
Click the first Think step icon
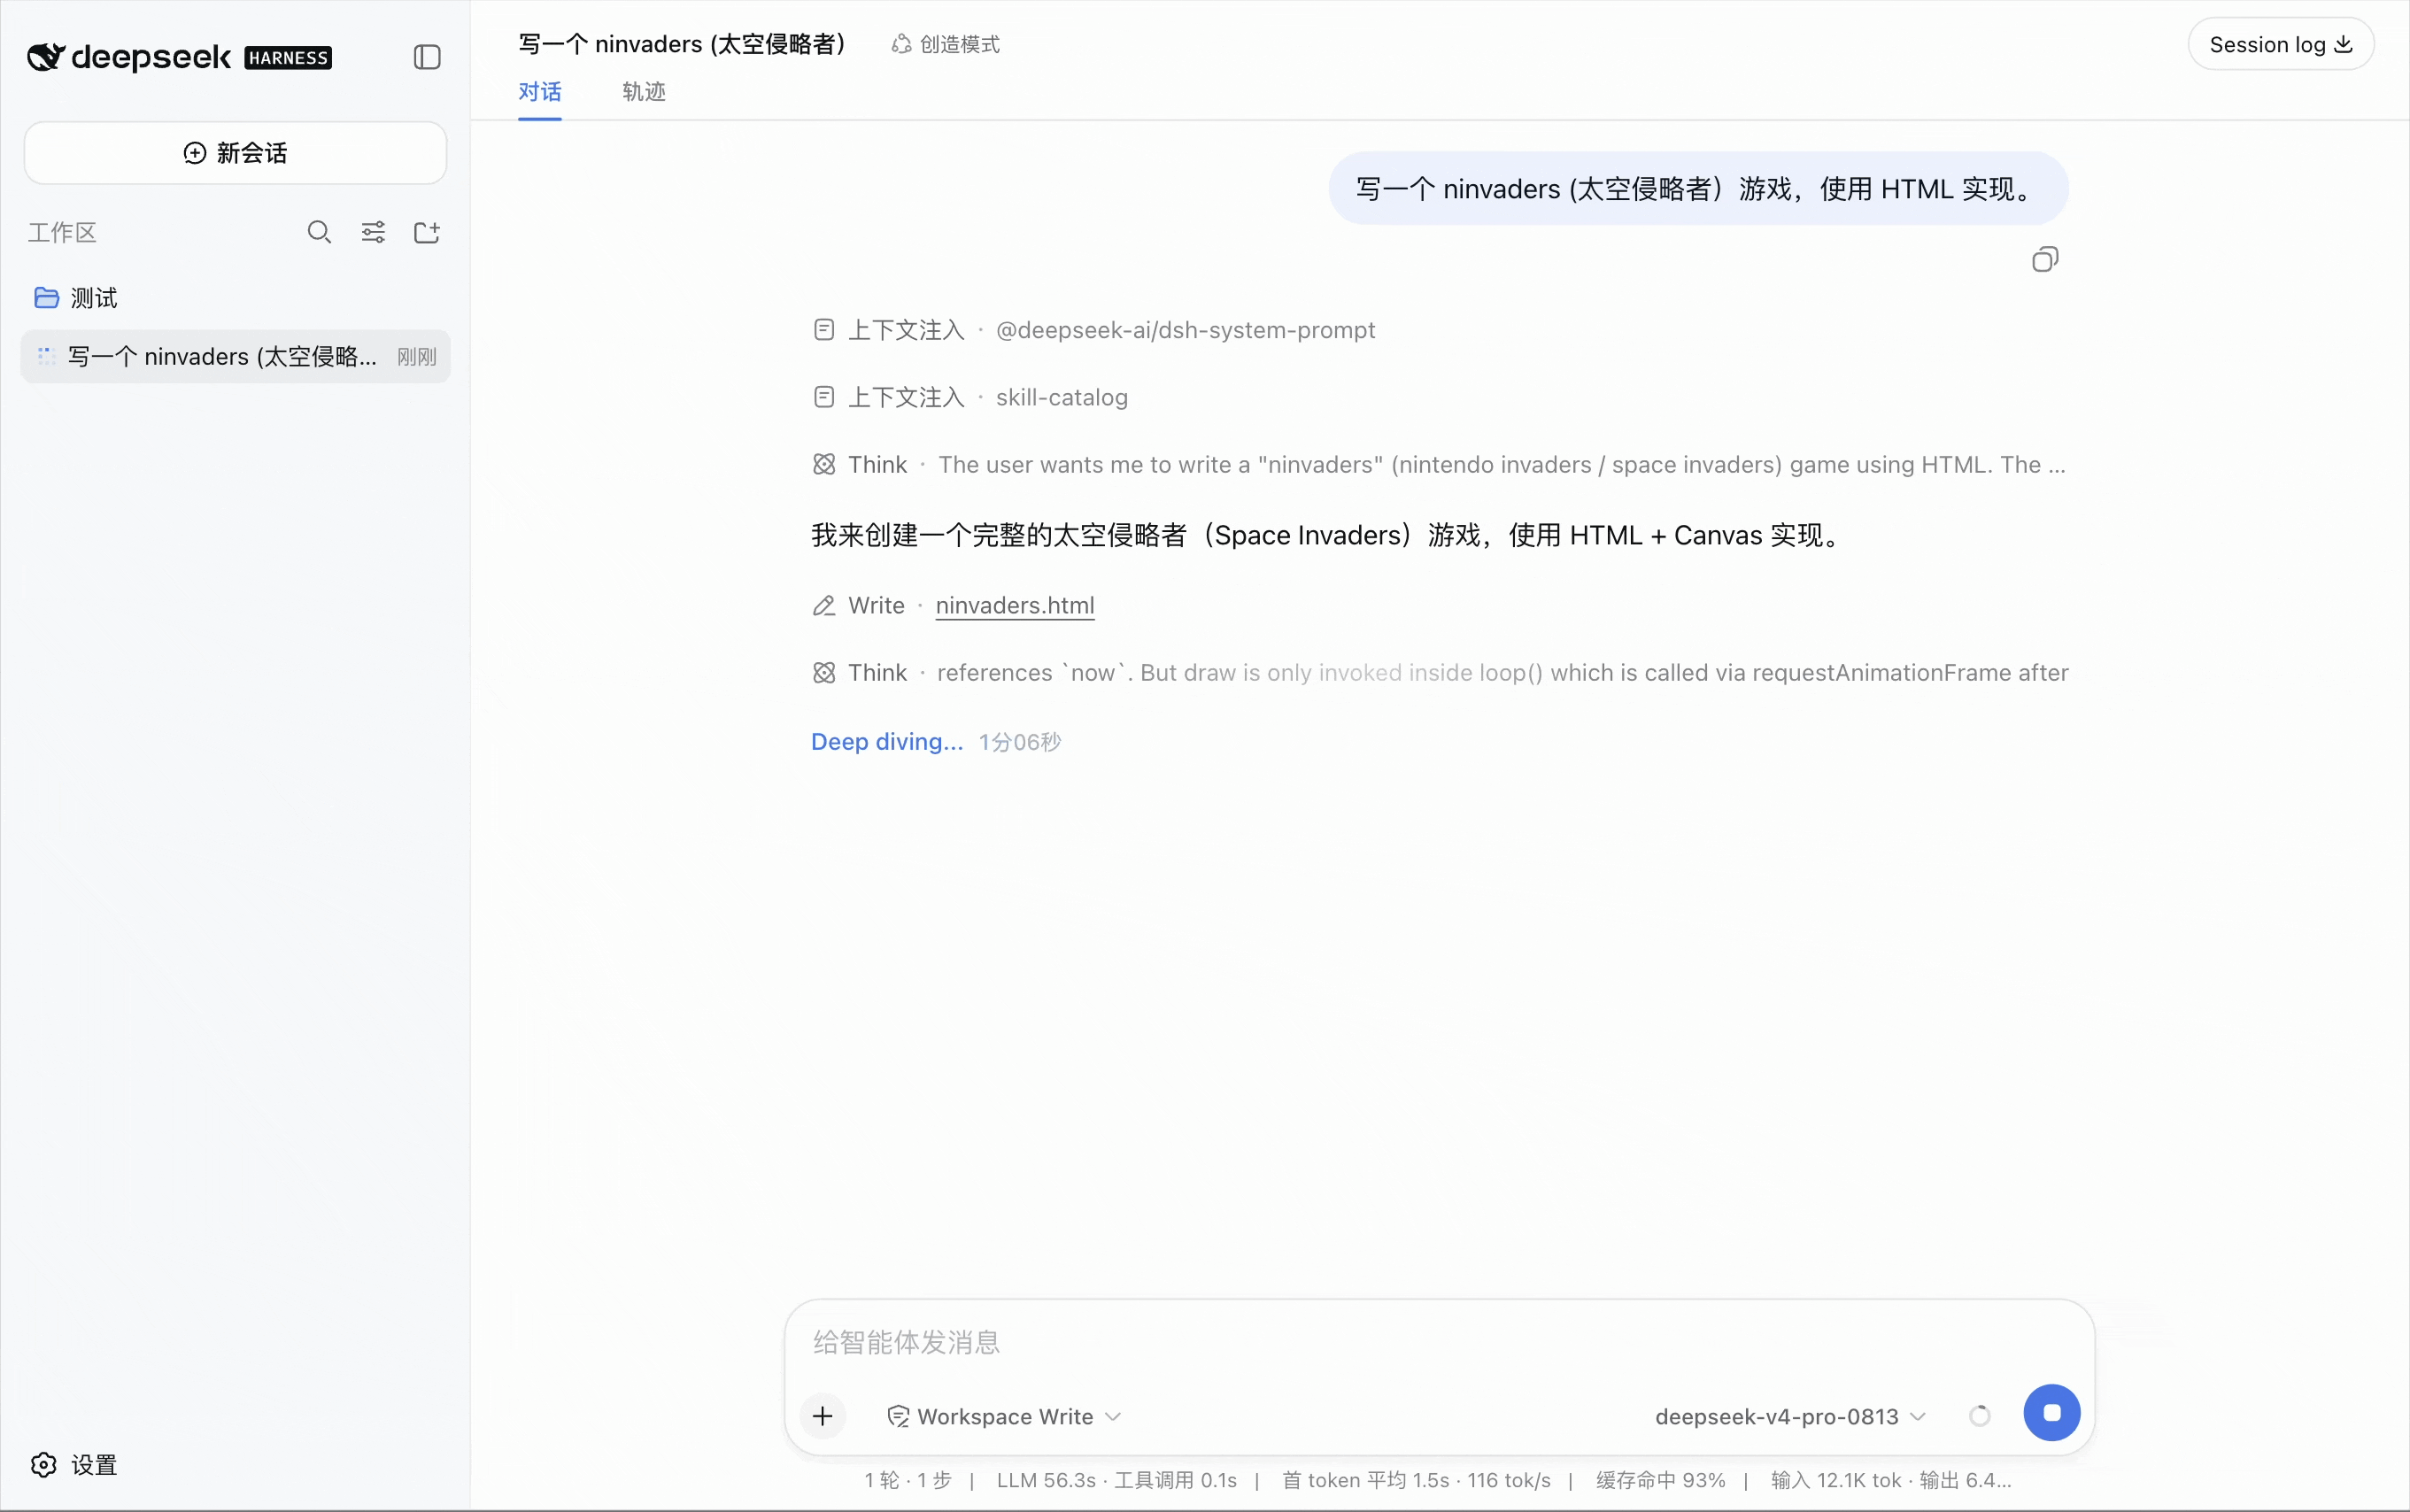pyautogui.click(x=824, y=464)
